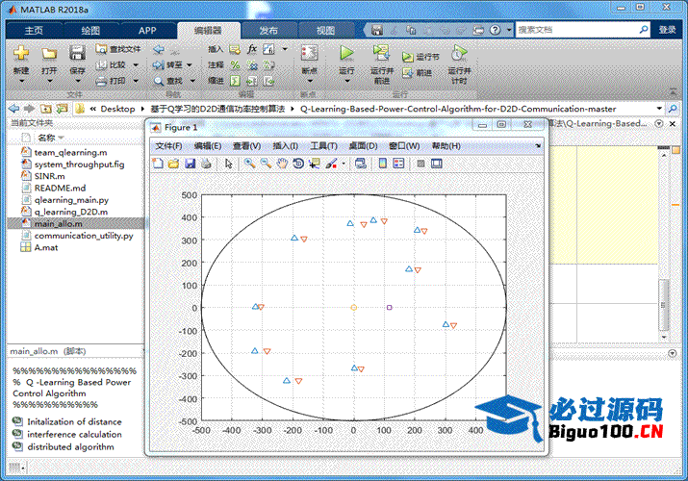Click Figure 1 Show Plot Tools icon
The width and height of the screenshot is (688, 481).
click(x=437, y=164)
